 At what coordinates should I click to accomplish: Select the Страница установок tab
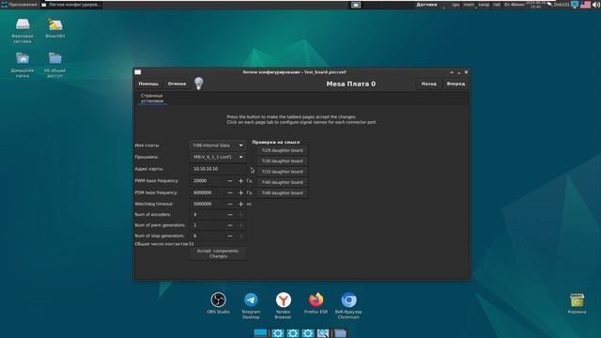(x=152, y=98)
